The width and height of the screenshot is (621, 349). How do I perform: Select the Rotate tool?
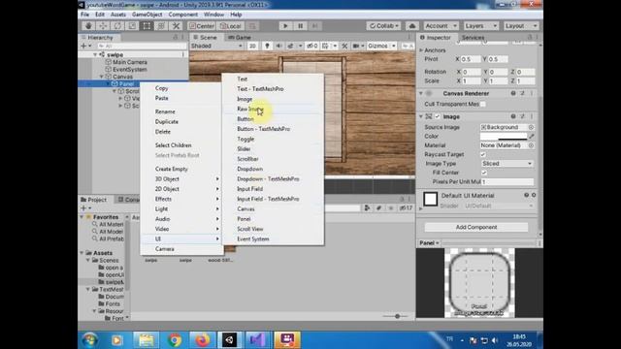[x=117, y=26]
